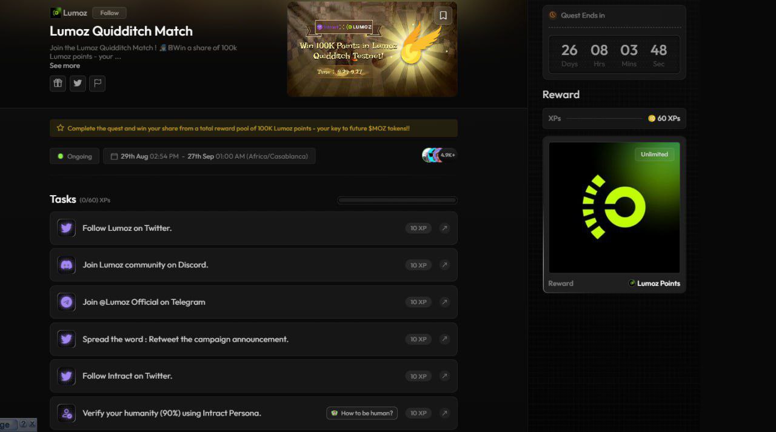Click text Verify your humanity (90%) using Intract Persona
This screenshot has width=776, height=432.
pos(172,413)
